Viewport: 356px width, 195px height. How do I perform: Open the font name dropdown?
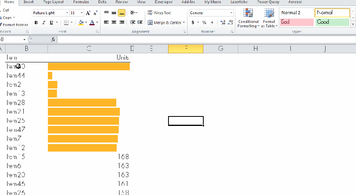66,13
